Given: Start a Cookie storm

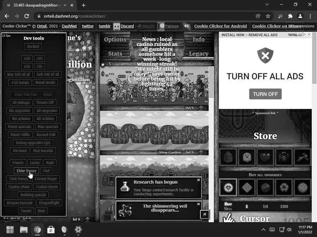Looking at the screenshot, I should click(47, 187).
